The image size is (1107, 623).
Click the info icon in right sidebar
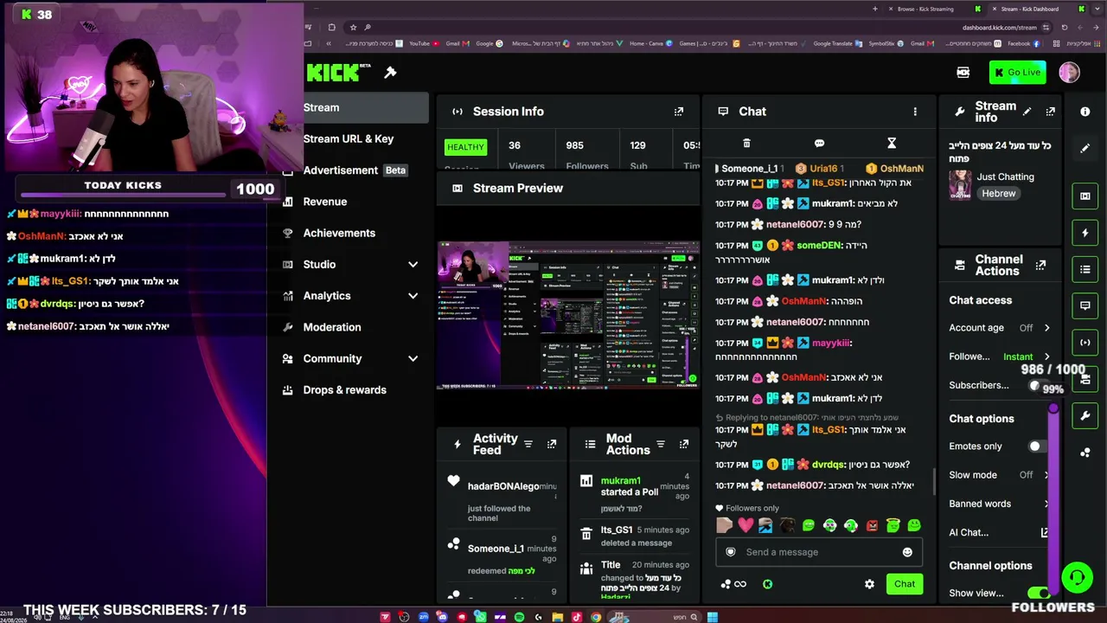[x=1085, y=112]
